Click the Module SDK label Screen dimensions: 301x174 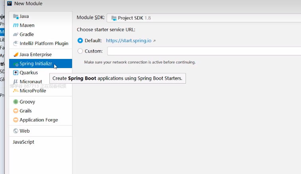(91, 18)
